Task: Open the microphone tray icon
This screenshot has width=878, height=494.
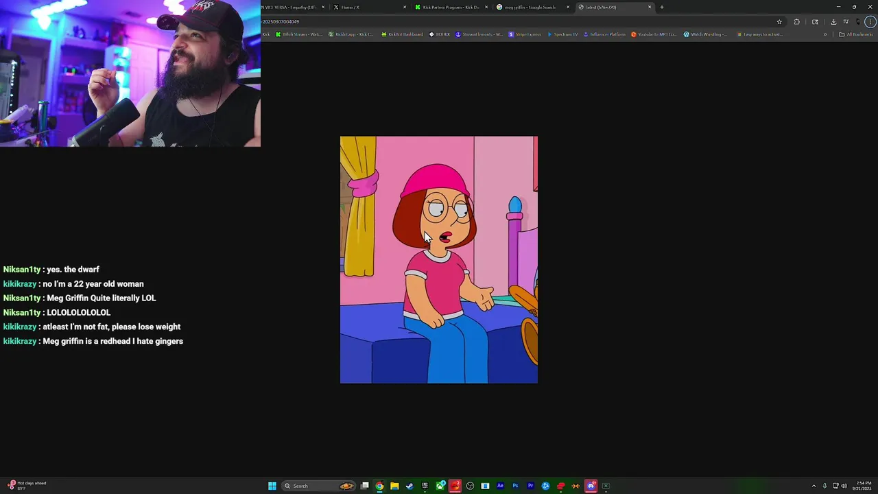Action: click(824, 486)
